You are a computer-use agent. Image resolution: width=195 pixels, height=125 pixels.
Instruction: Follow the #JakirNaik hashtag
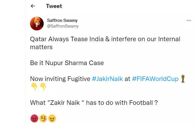click(107, 79)
